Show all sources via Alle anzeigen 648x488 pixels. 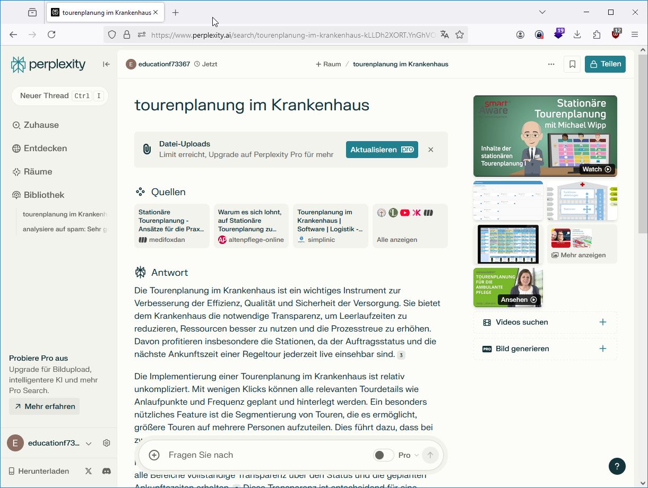(x=410, y=226)
